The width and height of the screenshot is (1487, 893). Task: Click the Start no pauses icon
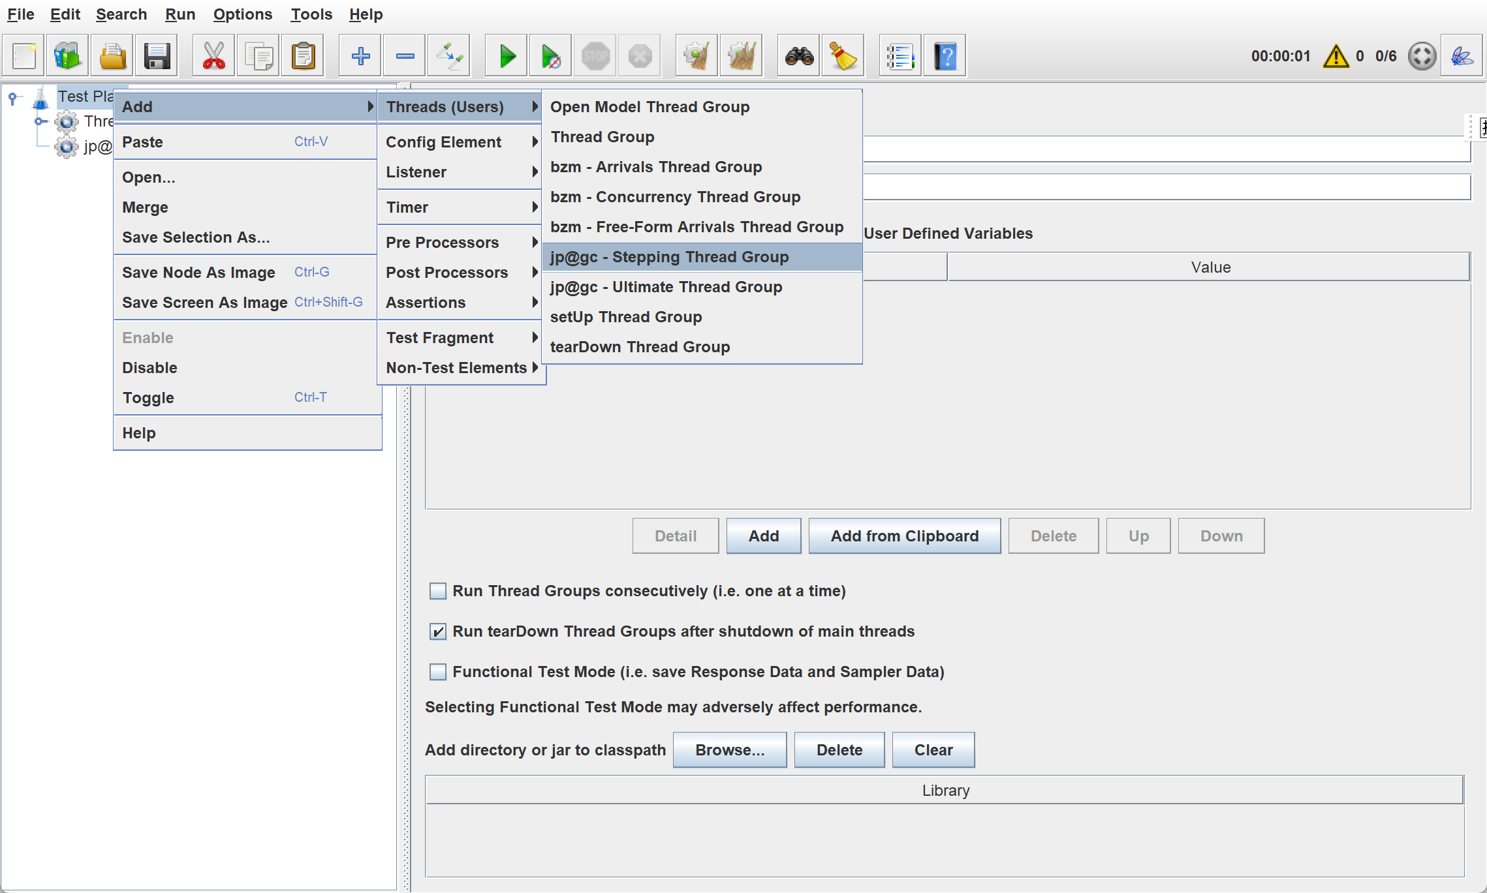pyautogui.click(x=550, y=56)
